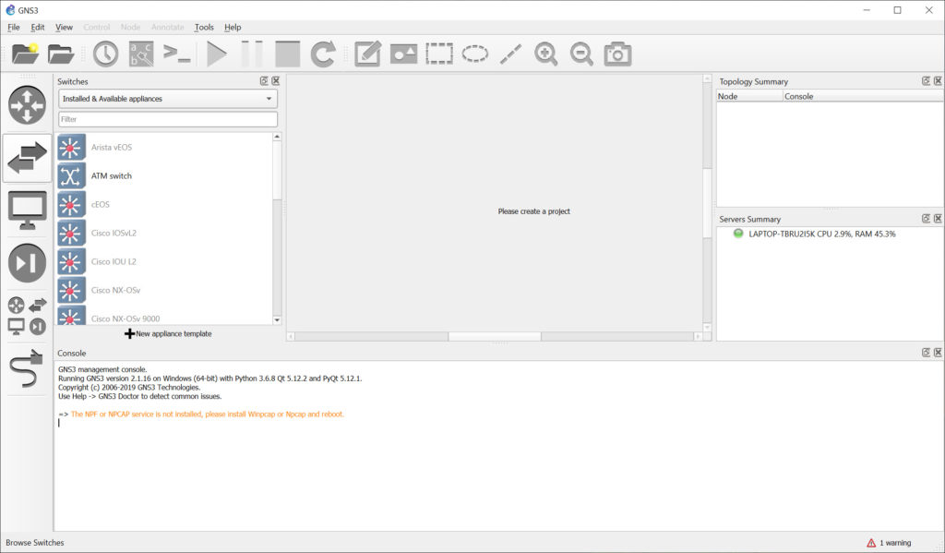Browse Routers in the device sidebar
Image resolution: width=945 pixels, height=553 pixels.
click(27, 105)
